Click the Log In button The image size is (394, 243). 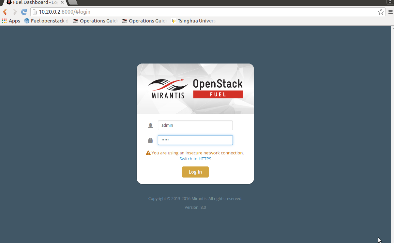click(x=195, y=172)
